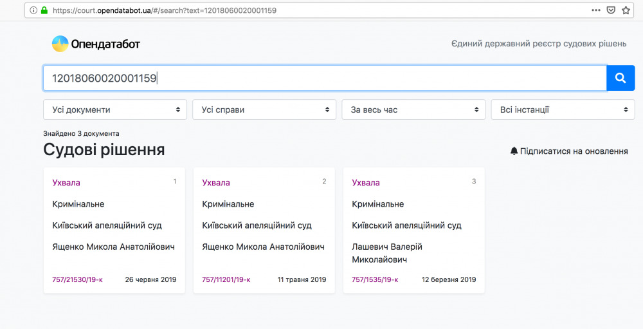643x329 pixels.
Task: Open case link 757/1535/19-к
Action: point(375,279)
